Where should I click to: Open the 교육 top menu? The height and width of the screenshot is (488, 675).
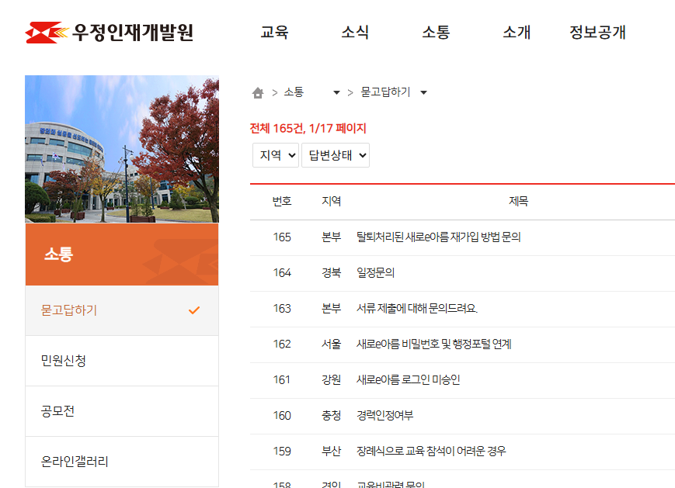[x=274, y=32]
